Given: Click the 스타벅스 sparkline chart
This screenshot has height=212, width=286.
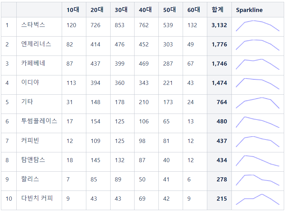Looking at the screenshot, I should click(258, 26).
